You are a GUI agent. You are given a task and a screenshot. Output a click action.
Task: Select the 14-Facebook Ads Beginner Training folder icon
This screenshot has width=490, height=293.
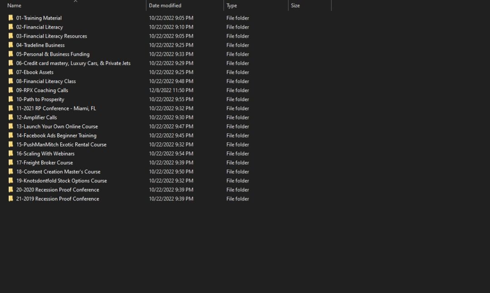pos(11,135)
